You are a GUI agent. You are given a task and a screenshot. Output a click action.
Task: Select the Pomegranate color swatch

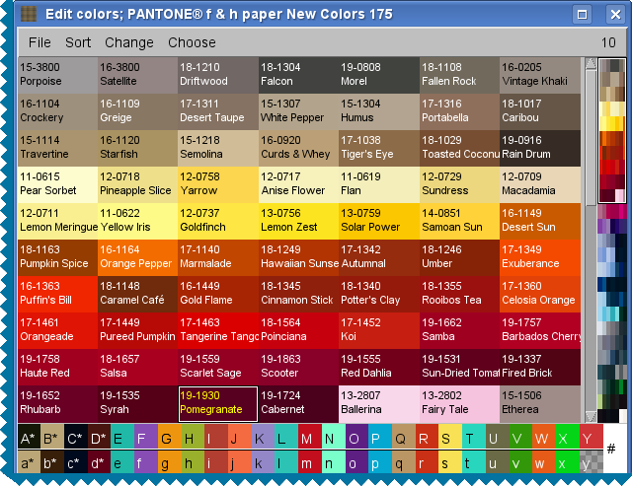218,404
